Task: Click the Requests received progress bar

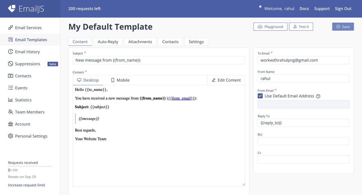Action: point(30,166)
